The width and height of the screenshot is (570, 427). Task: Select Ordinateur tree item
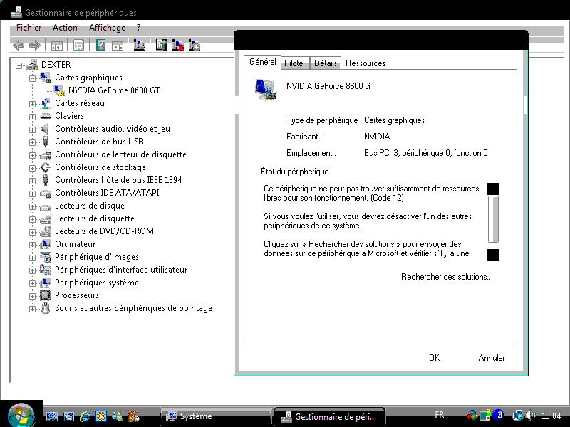click(x=76, y=244)
